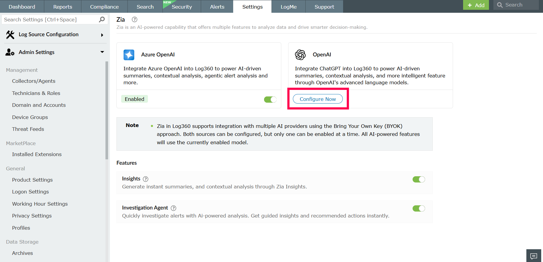
Task: Disable the Azure OpenAI toggle
Action: pos(270,99)
